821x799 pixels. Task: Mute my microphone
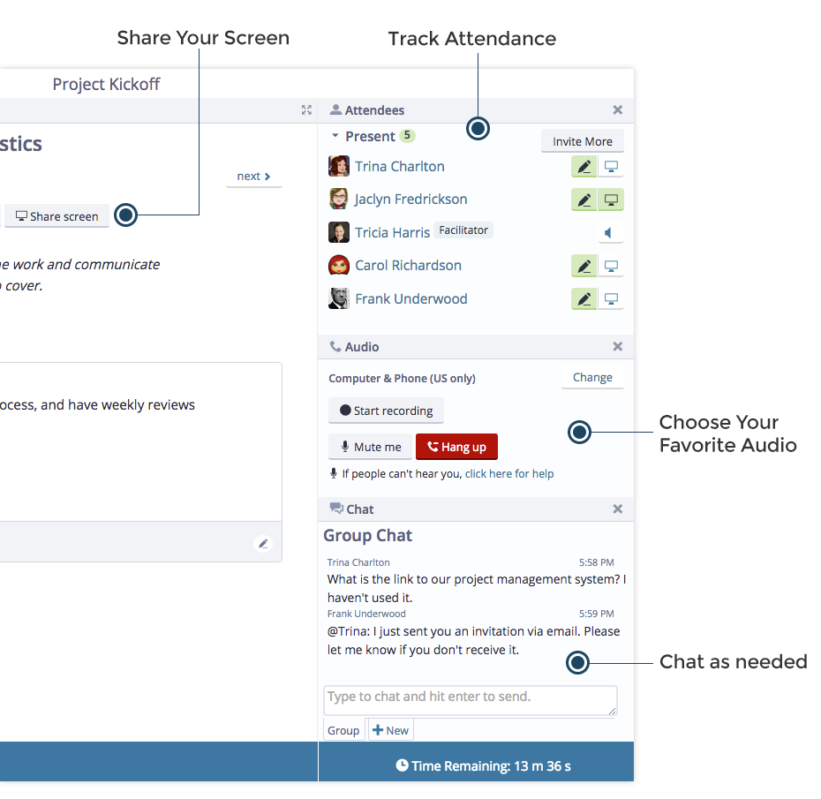tap(370, 447)
